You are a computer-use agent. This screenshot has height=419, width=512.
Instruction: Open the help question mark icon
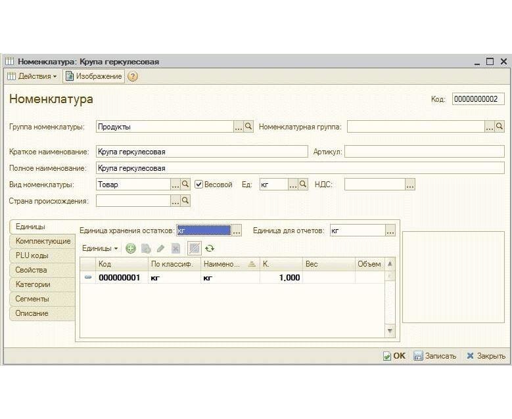pyautogui.click(x=133, y=76)
